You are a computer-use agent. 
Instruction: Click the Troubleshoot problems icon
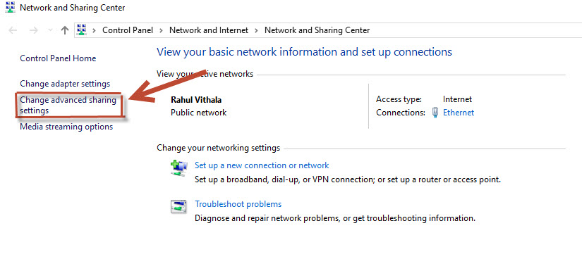click(178, 206)
